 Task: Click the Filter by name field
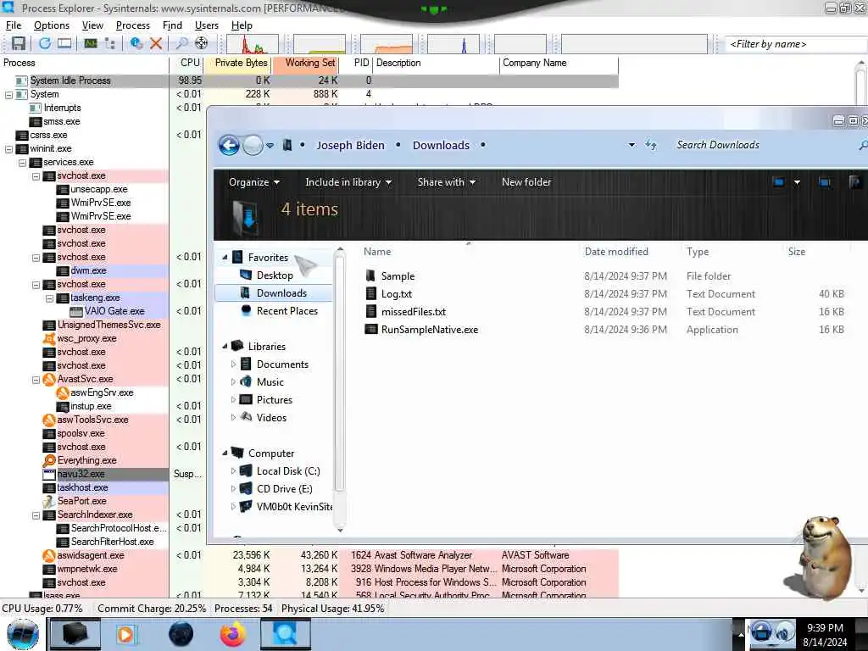[x=796, y=44]
